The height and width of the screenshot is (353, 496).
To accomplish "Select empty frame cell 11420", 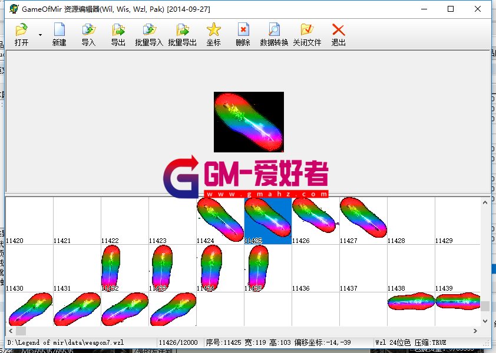I will pos(29,221).
